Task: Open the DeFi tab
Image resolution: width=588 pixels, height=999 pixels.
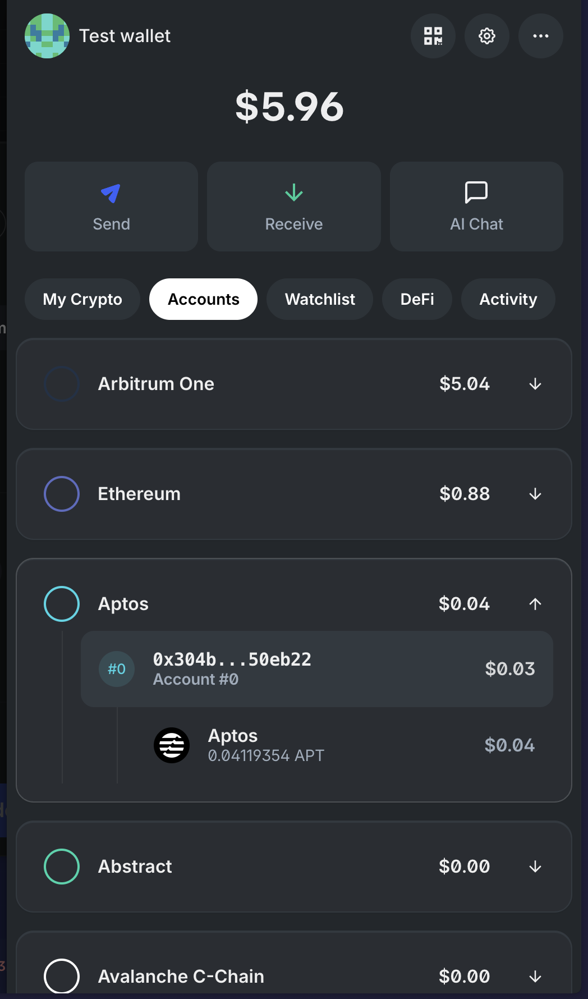Action: click(417, 299)
